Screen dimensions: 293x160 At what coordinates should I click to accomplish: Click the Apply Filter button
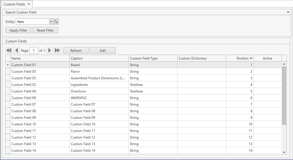(x=18, y=30)
